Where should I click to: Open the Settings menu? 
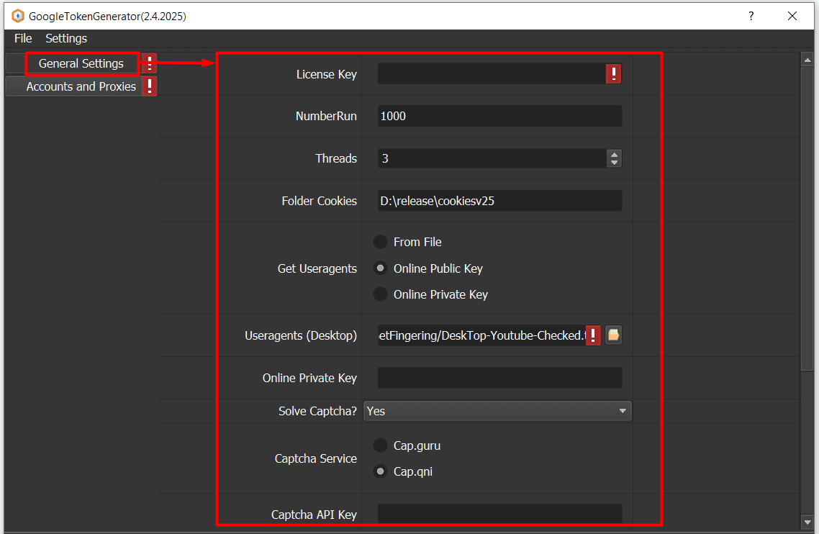(x=66, y=38)
